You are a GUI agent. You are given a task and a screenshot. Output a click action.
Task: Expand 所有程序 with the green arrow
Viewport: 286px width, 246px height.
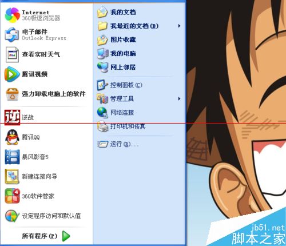click(66, 236)
